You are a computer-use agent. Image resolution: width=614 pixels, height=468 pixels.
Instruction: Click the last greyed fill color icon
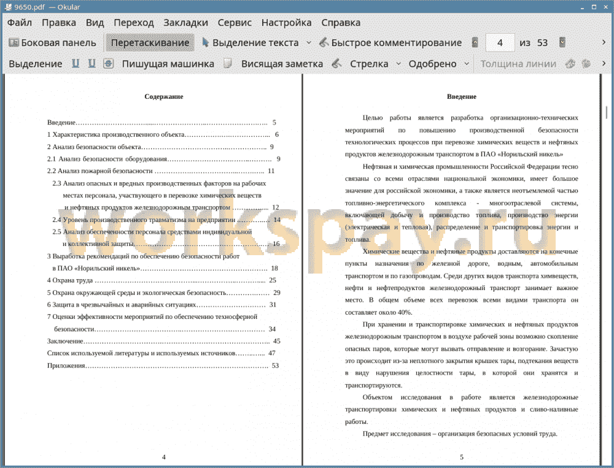point(586,63)
